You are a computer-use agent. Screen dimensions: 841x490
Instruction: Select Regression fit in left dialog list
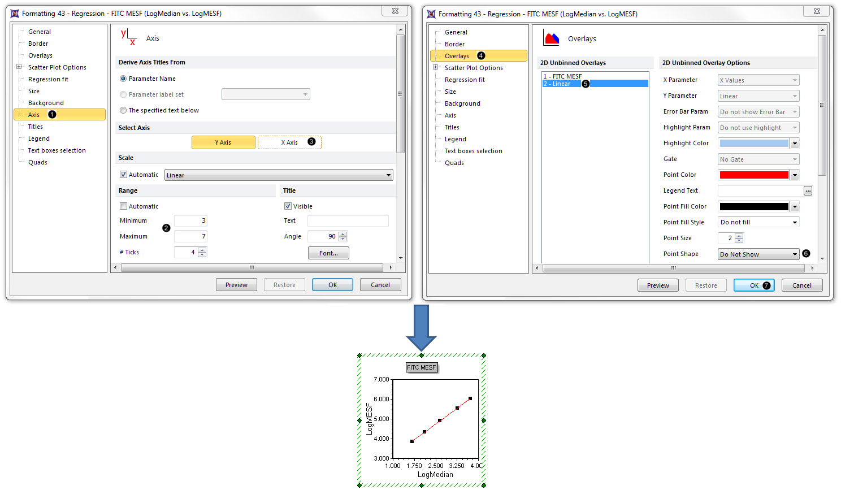[x=48, y=79]
